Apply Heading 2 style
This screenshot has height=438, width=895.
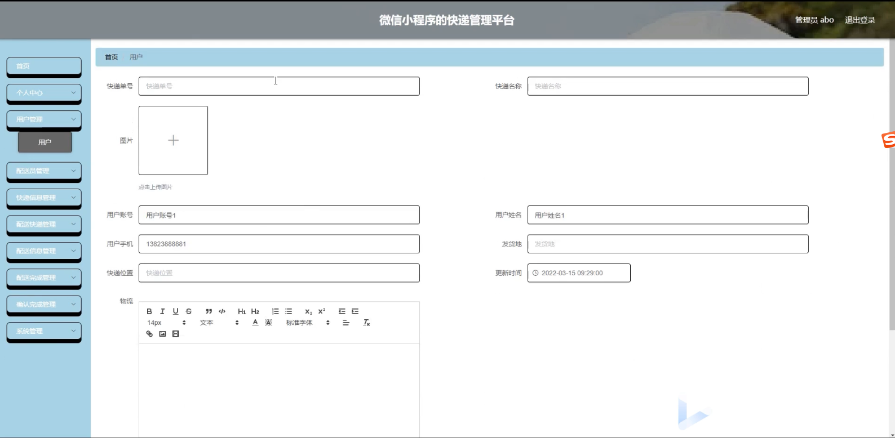tap(255, 311)
